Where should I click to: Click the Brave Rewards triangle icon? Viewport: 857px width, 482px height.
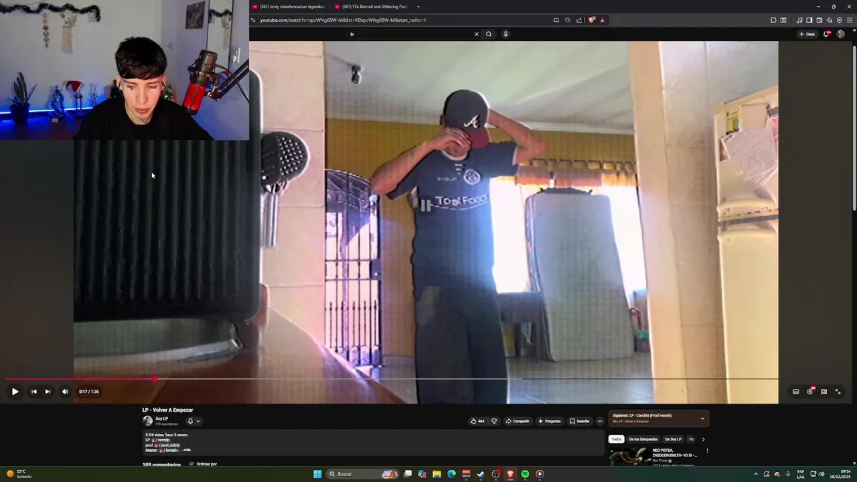(x=602, y=20)
